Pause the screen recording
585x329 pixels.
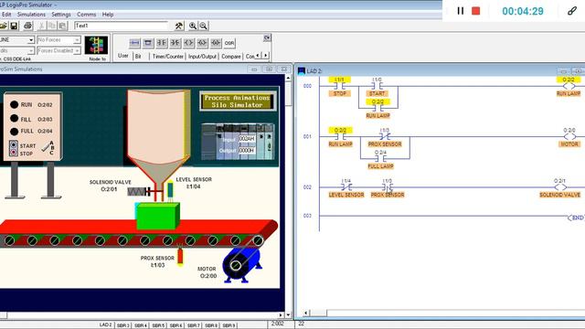(x=461, y=11)
